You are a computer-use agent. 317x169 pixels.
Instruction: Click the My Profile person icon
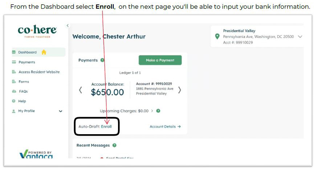14,111
